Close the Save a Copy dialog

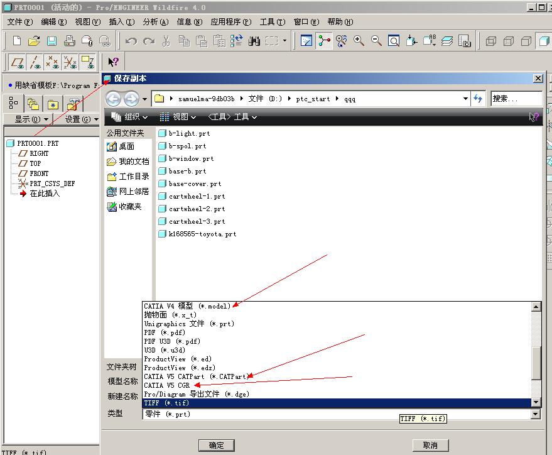(x=538, y=78)
